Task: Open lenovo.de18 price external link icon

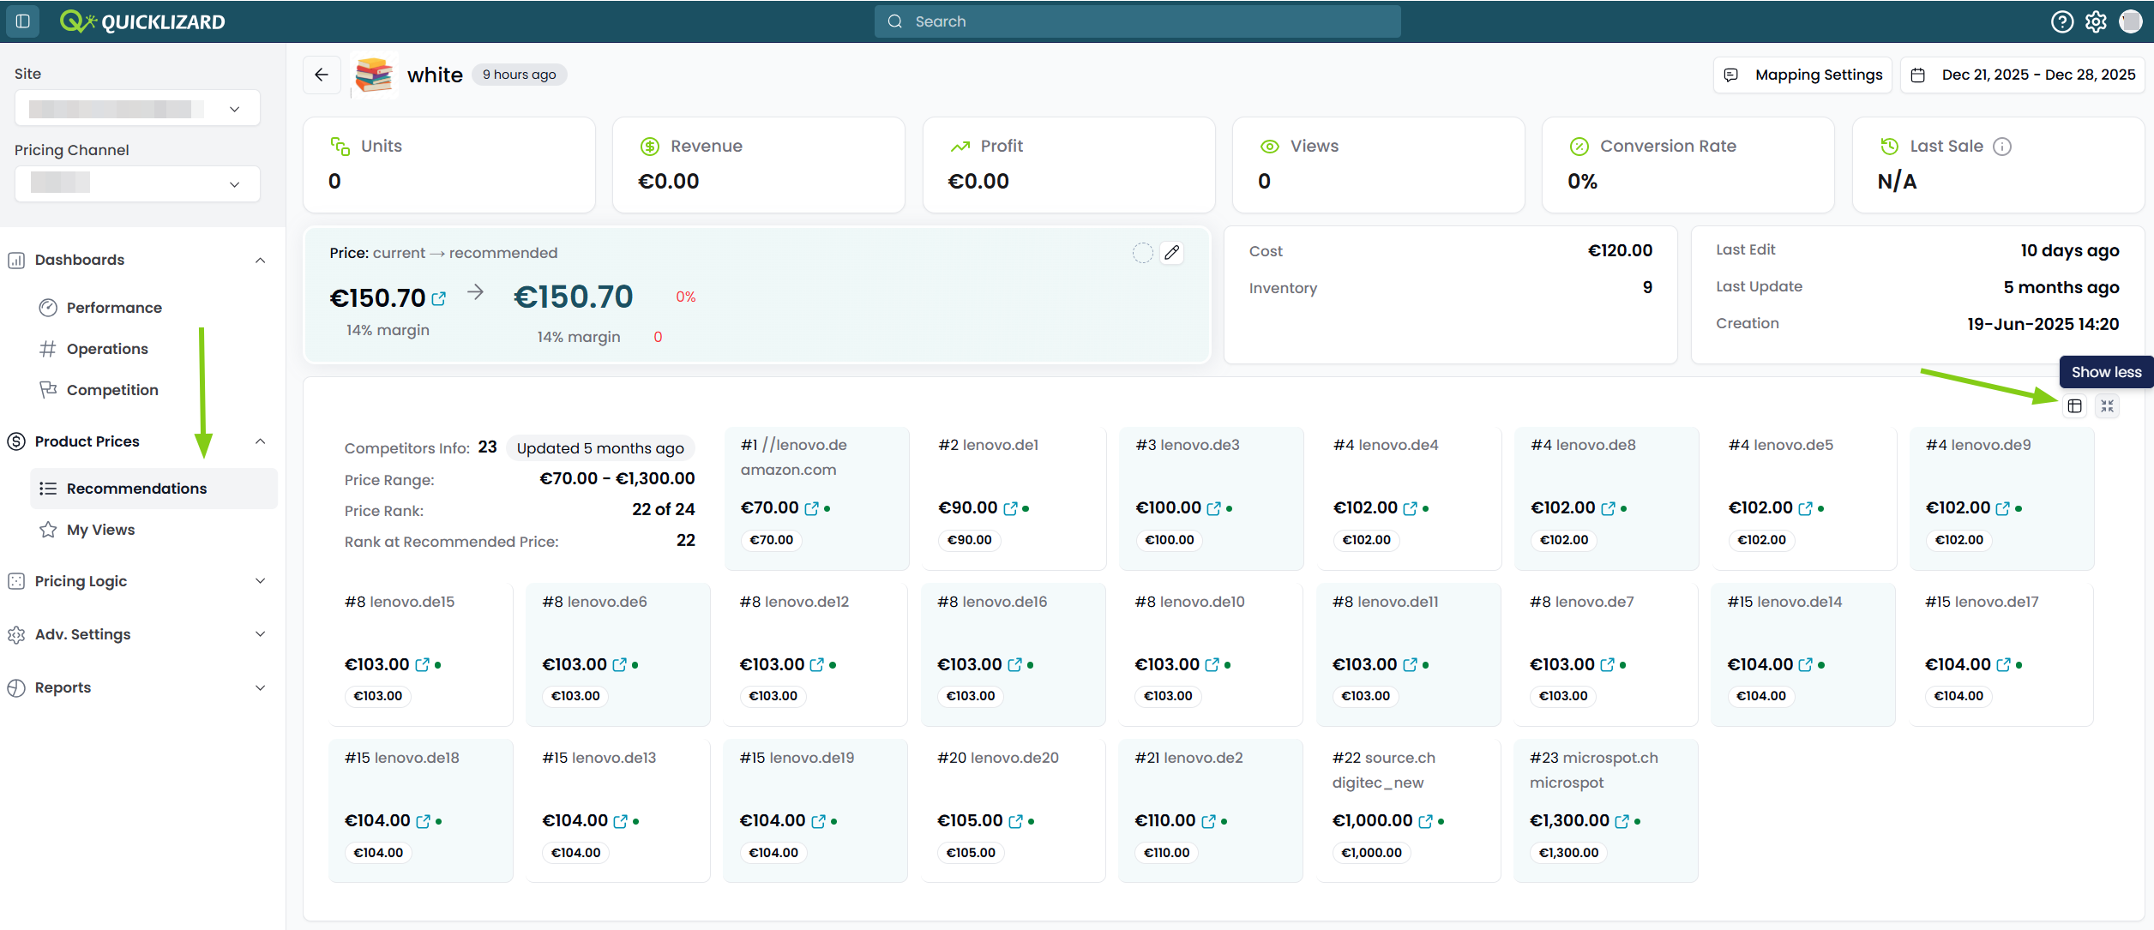Action: [423, 821]
